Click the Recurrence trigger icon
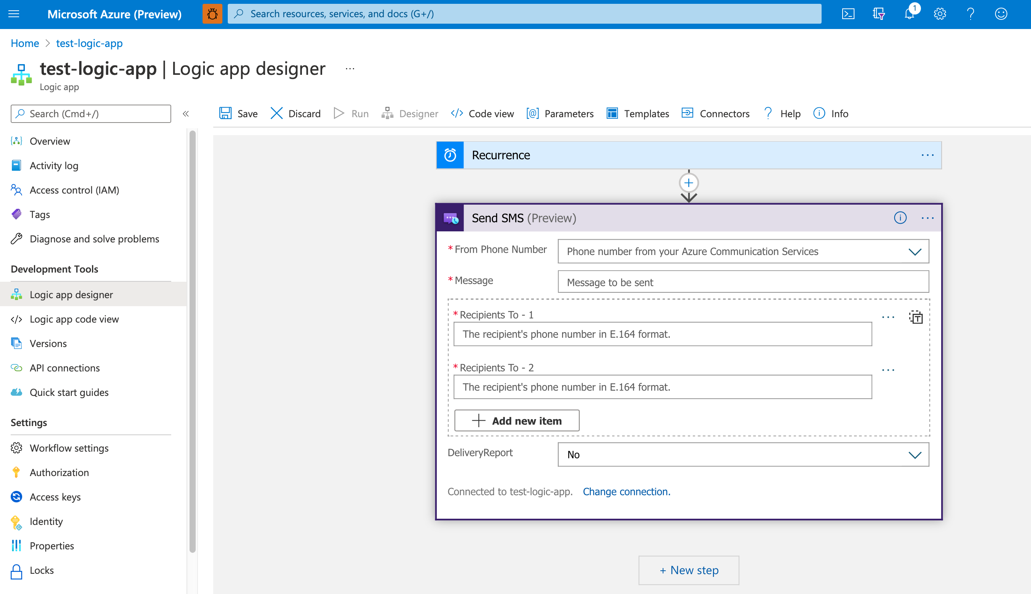Screen dimensions: 1031x594 (451, 154)
